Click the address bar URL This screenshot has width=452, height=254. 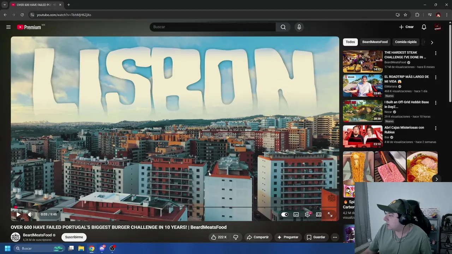click(x=64, y=15)
